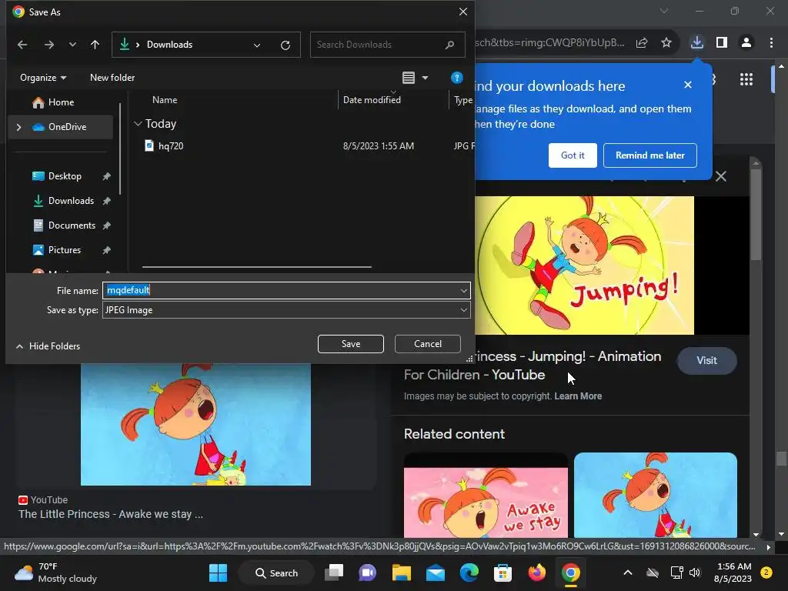Collapse with Hide Folders
Image resolution: width=788 pixels, height=591 pixels.
(48, 346)
